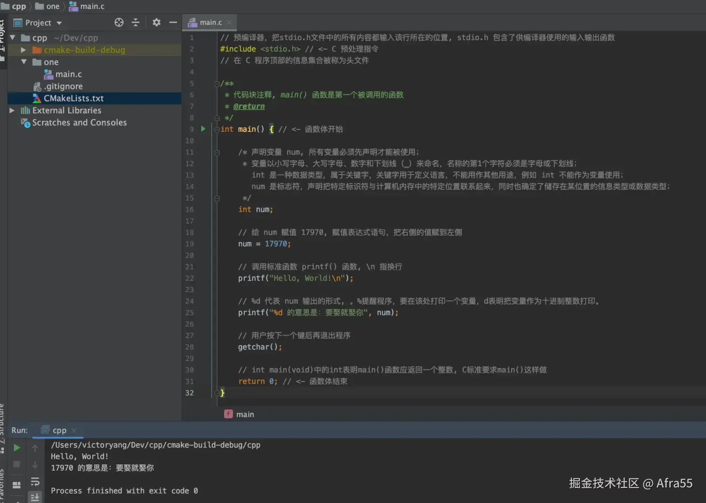
Task: Click 'Process finished with exit code 0' text
Action: coord(124,491)
